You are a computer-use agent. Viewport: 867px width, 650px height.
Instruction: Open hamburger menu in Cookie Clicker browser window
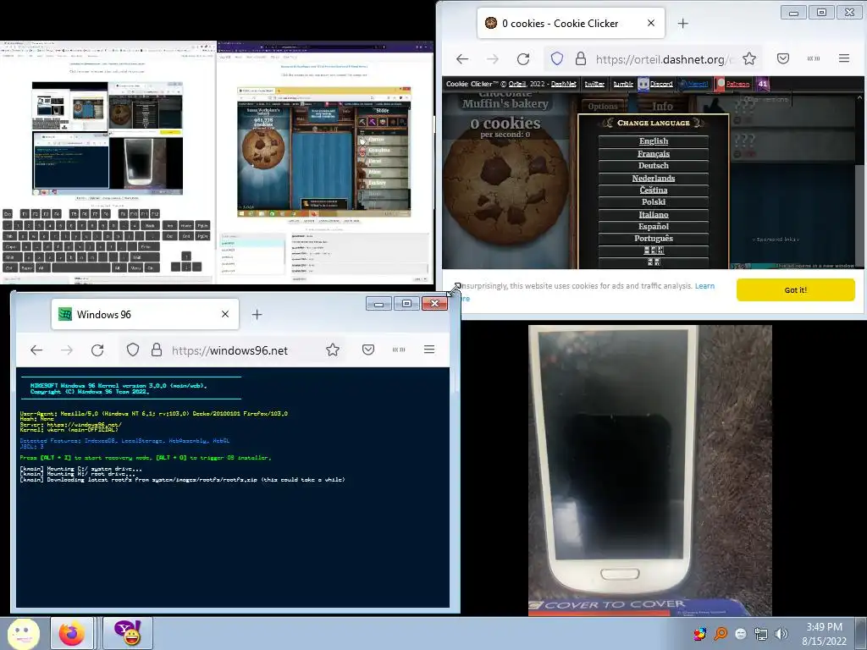[844, 58]
